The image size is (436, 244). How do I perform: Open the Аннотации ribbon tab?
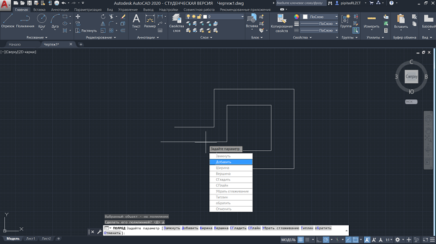coord(60,9)
